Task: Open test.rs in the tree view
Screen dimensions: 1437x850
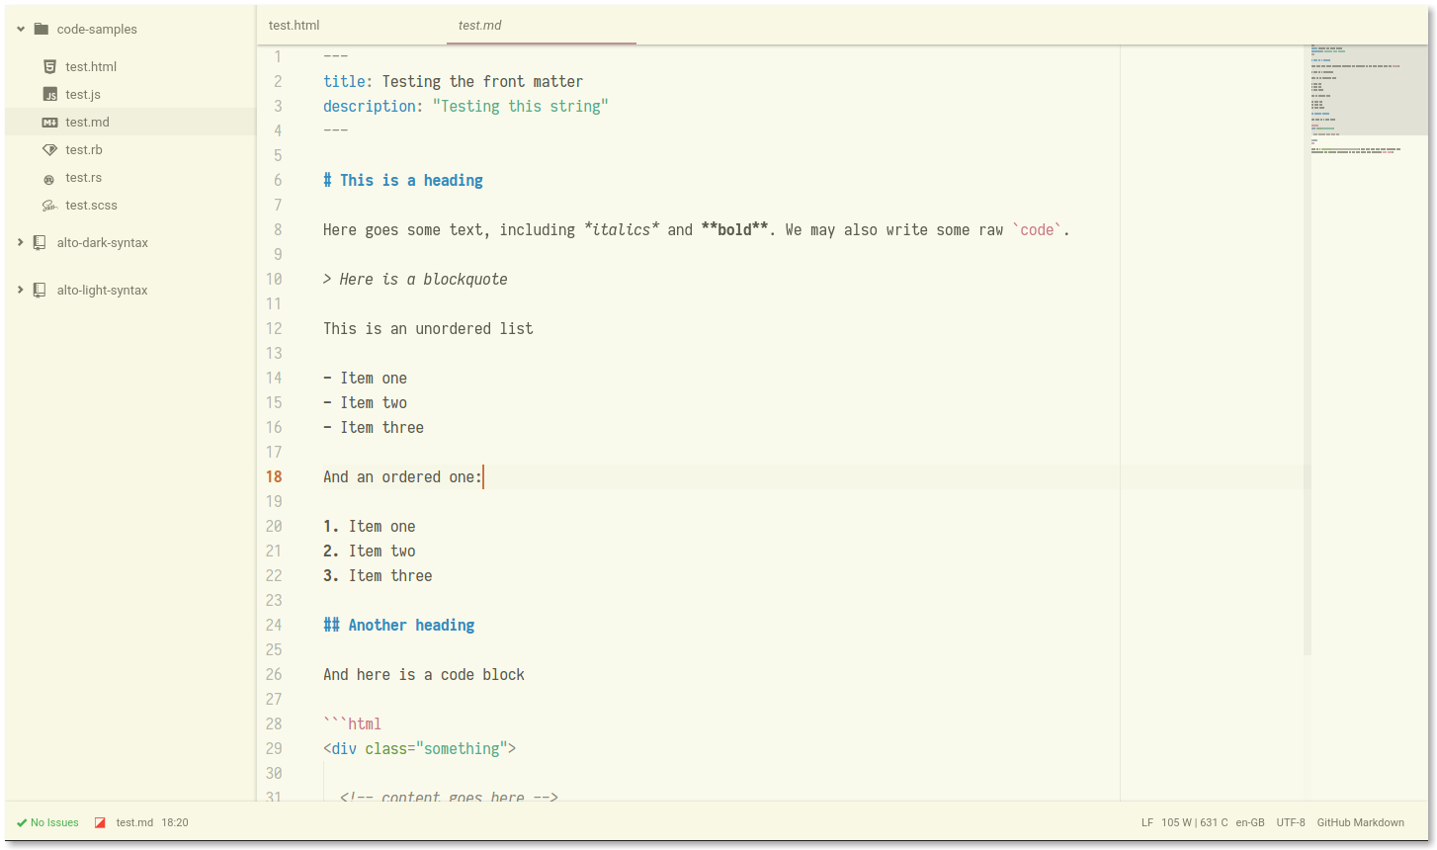Action: tap(84, 177)
